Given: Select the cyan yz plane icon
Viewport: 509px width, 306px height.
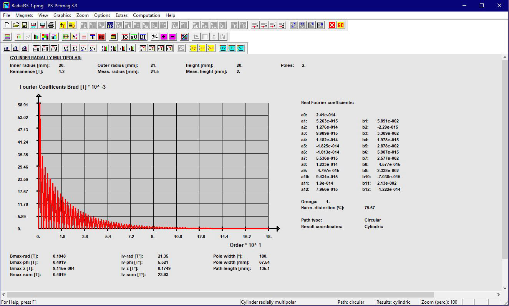Looking at the screenshot, I should [x=240, y=48].
